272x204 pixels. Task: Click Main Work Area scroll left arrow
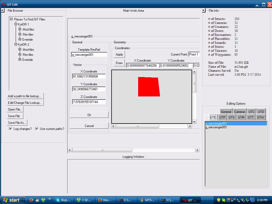[70, 150]
